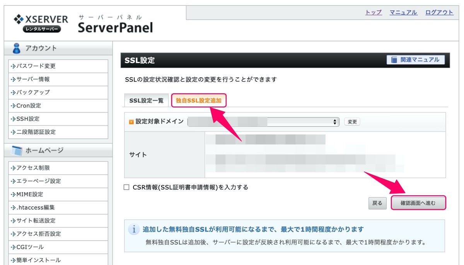The image size is (464, 265).
Task: Open the マニュアル link in header
Action: coord(404,12)
